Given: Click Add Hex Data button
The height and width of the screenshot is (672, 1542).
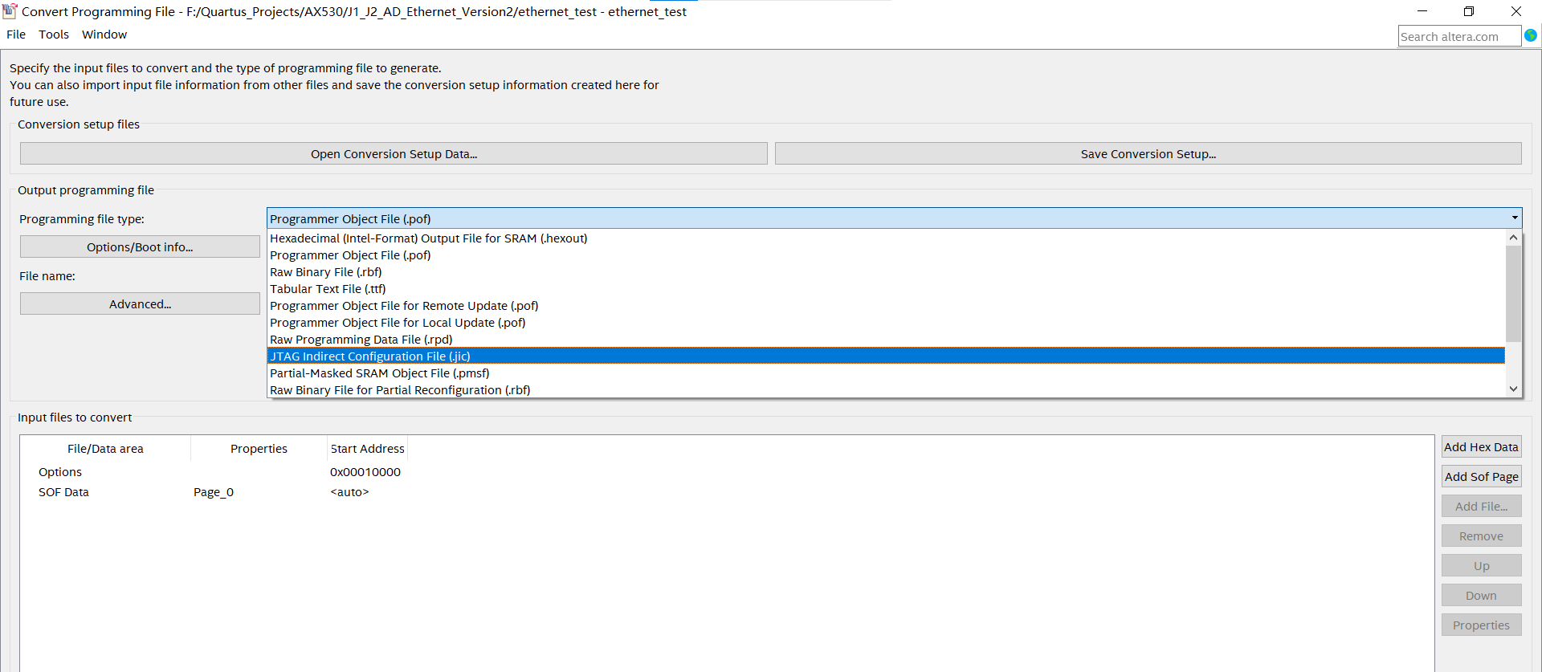Looking at the screenshot, I should [1481, 447].
